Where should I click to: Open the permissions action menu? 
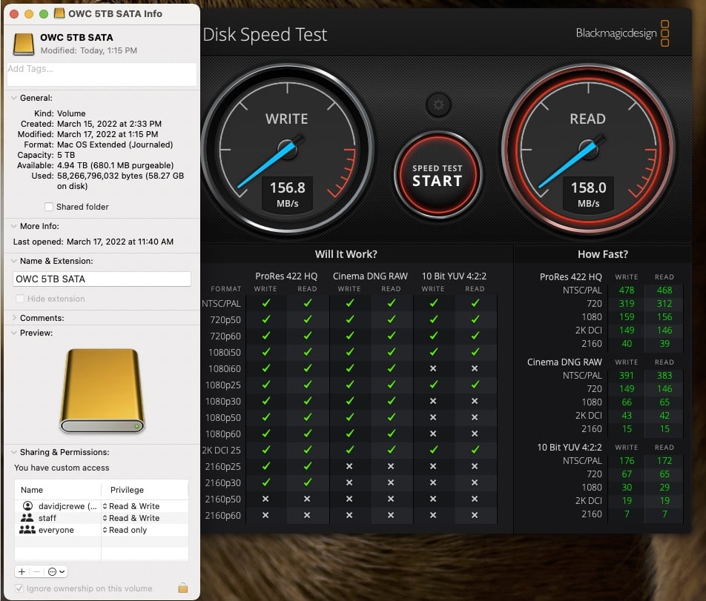(x=56, y=571)
